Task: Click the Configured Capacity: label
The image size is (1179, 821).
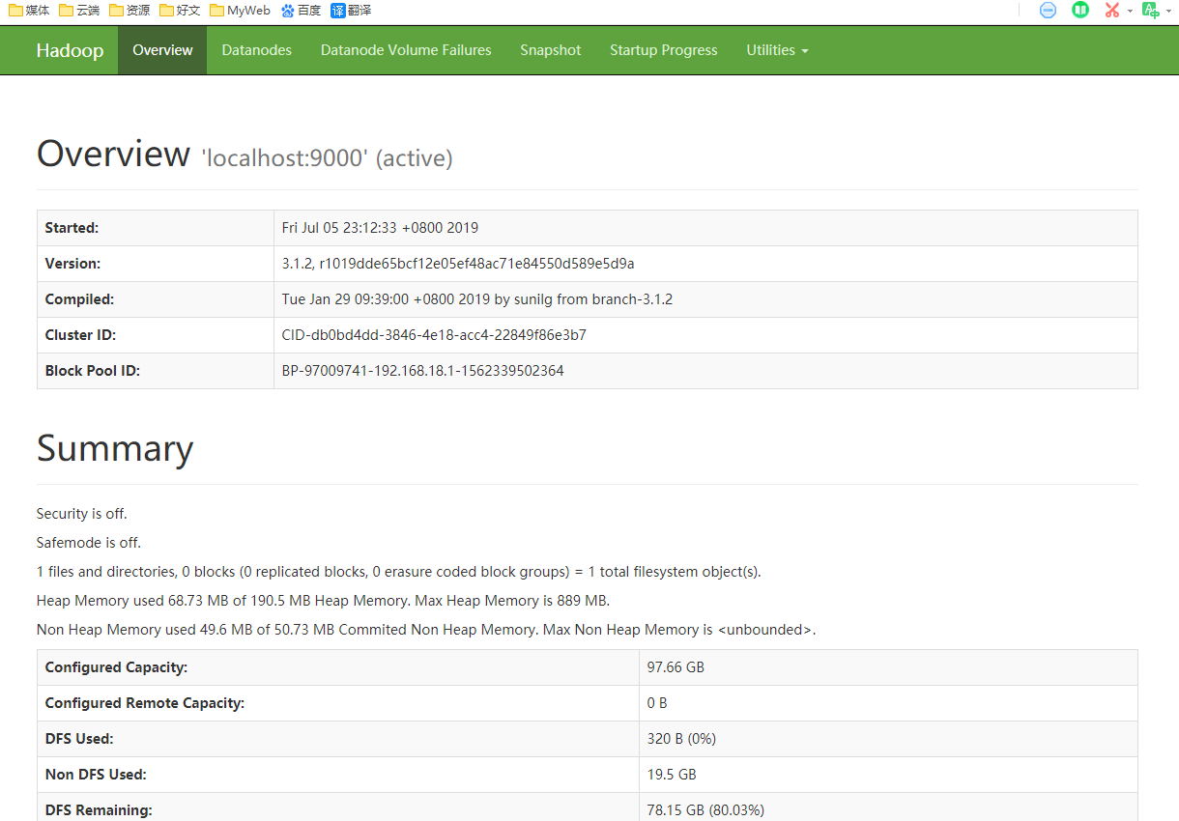Action: 116,667
